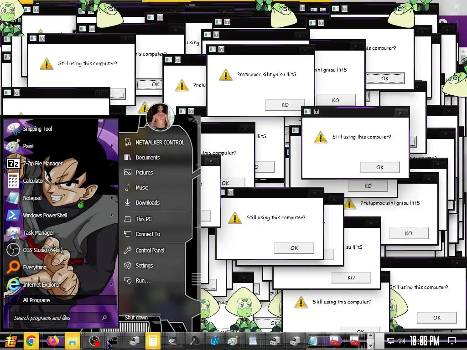Click the user account picture thumbnail
The image size is (467, 350).
tap(160, 118)
